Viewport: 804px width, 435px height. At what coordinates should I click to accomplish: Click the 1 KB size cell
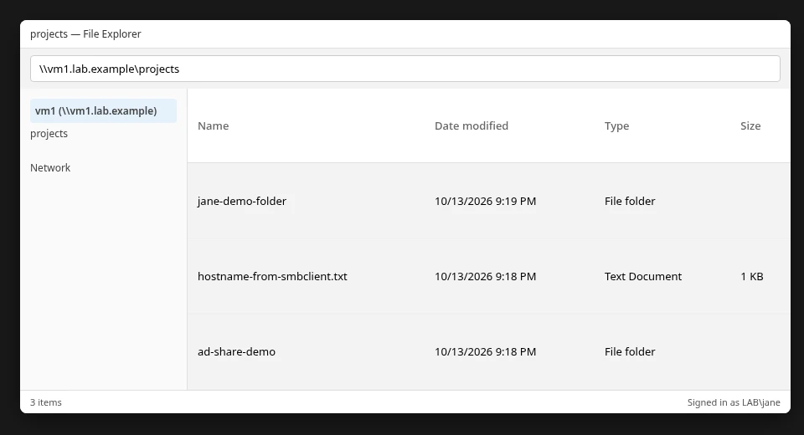point(752,276)
